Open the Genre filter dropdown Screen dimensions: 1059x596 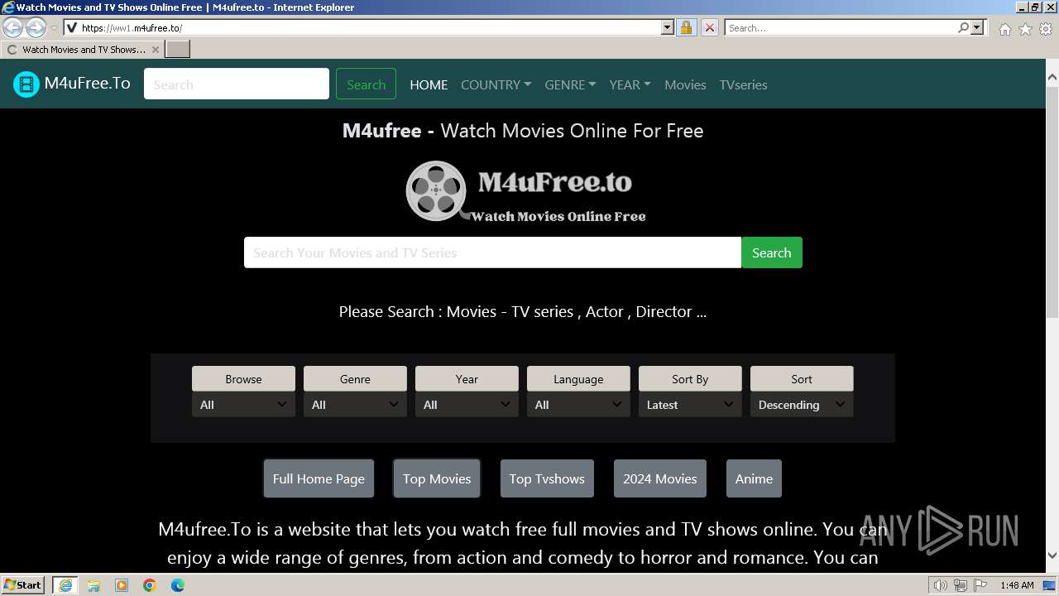click(x=355, y=404)
